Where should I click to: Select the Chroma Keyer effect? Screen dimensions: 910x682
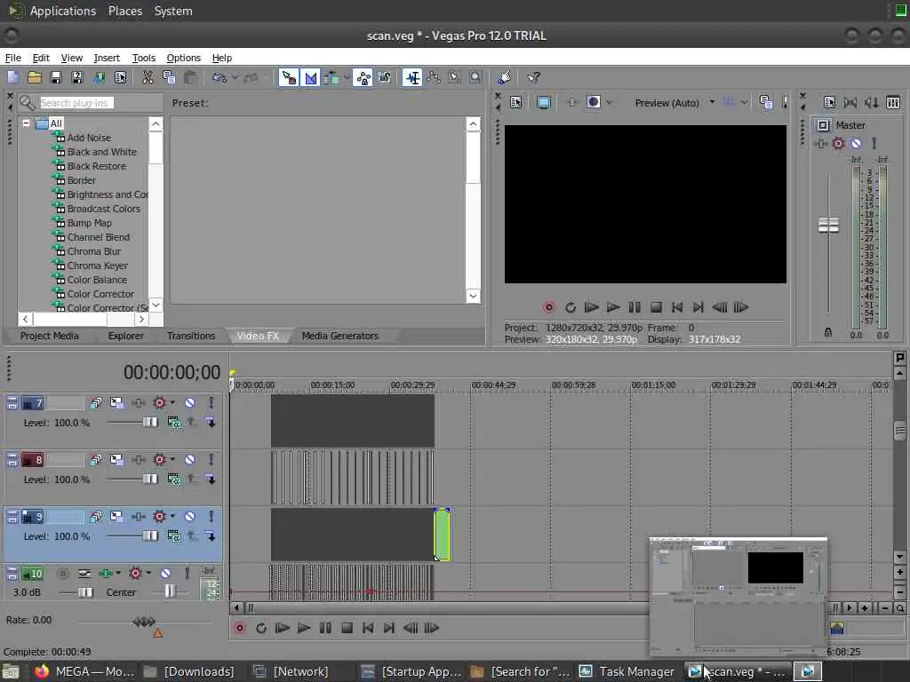tap(98, 266)
